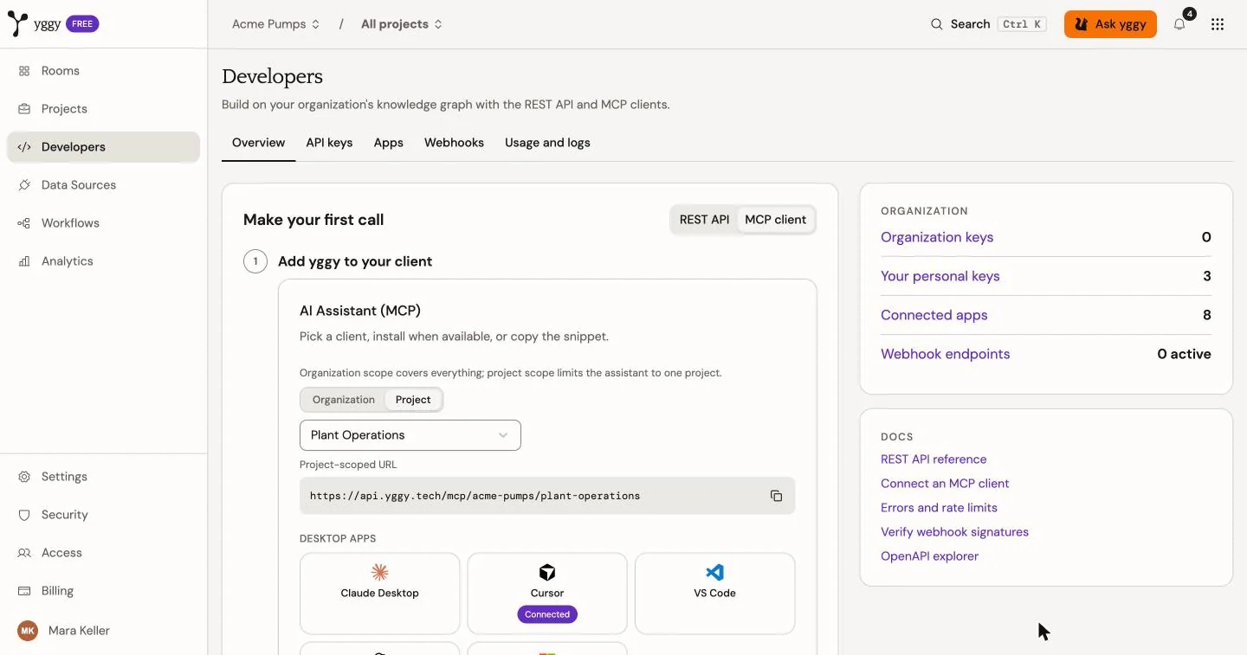Open OpenAPI explorer link

click(x=929, y=556)
